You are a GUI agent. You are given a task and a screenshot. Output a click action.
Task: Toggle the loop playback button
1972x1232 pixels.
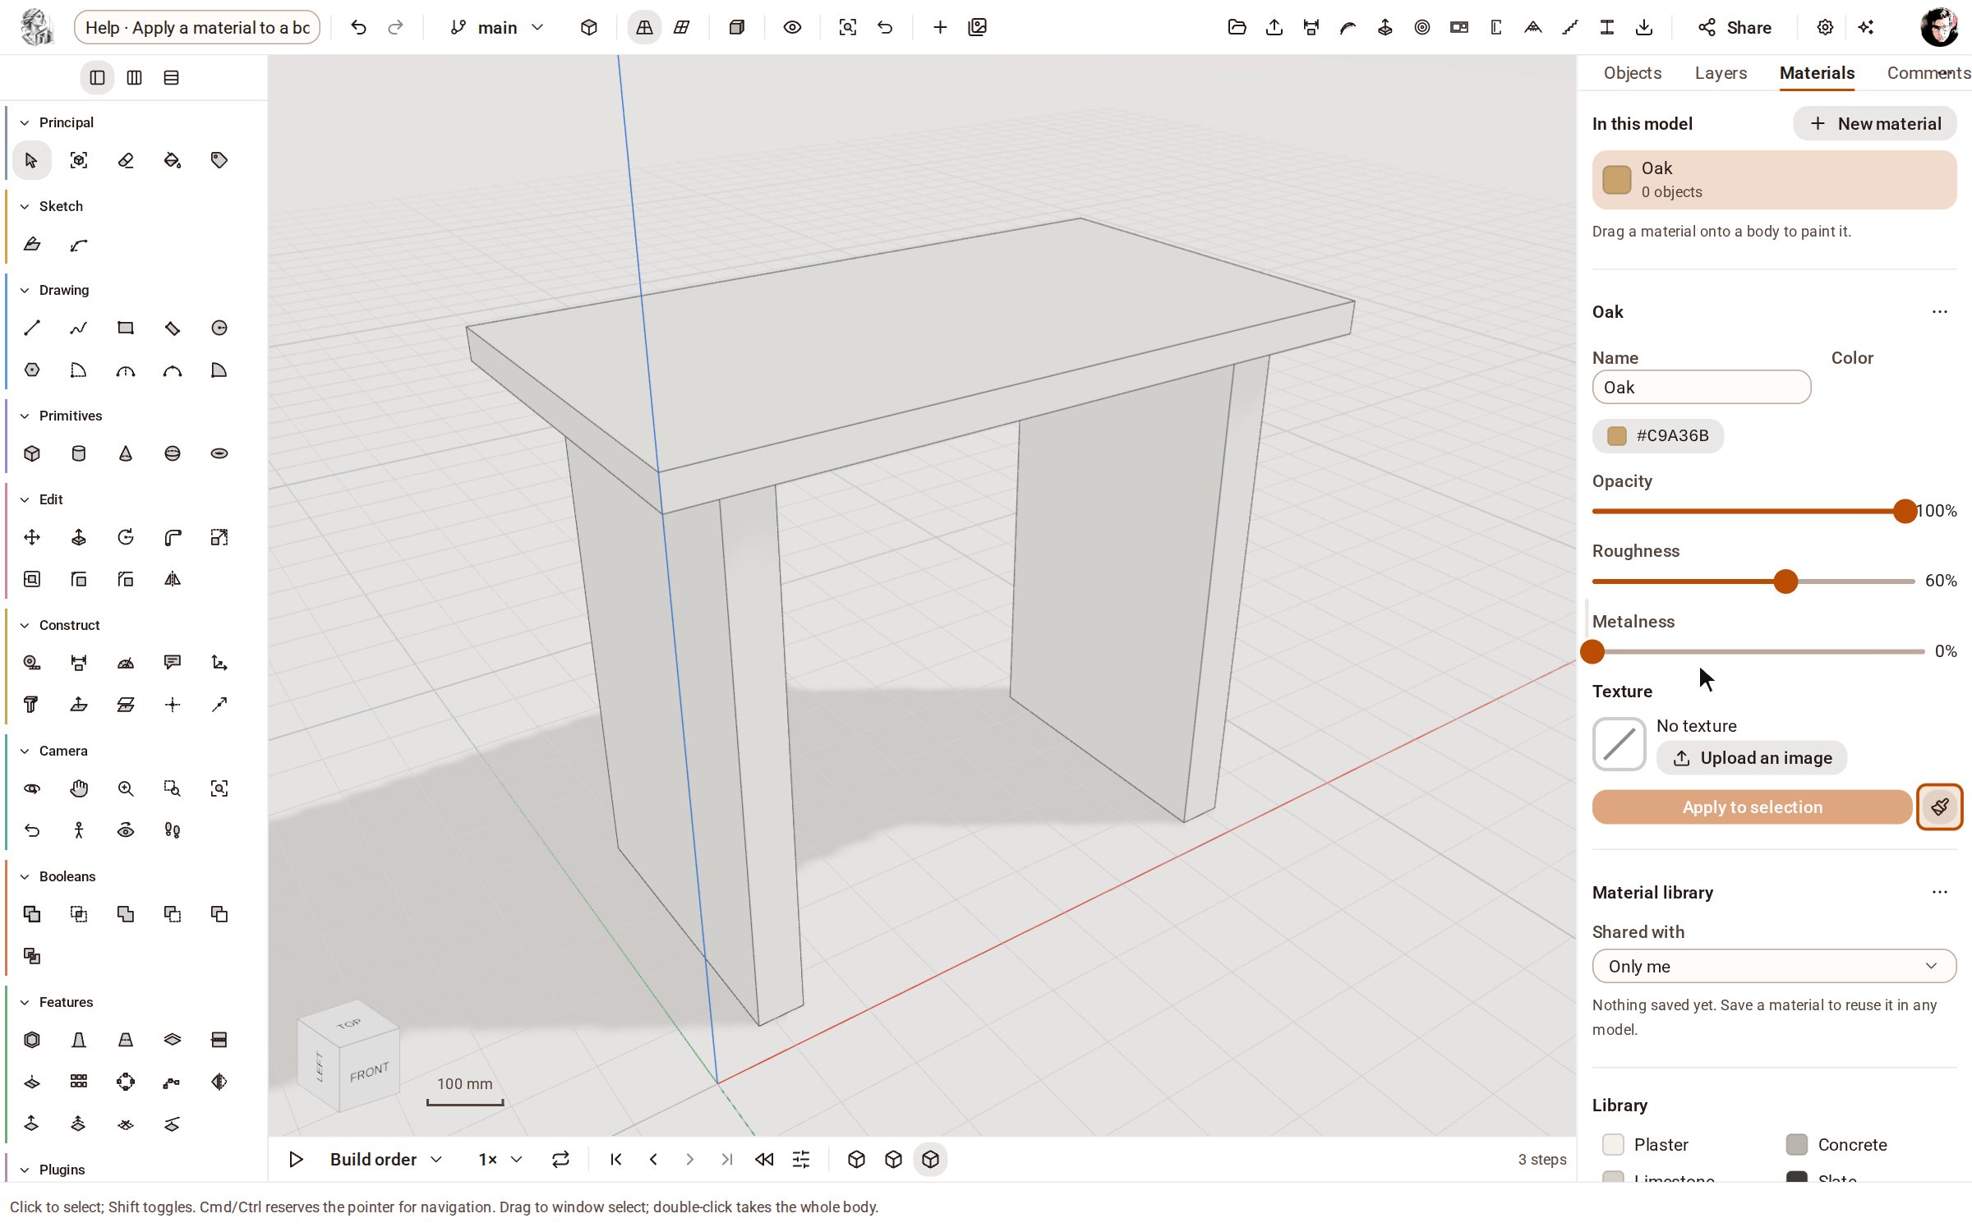click(x=560, y=1159)
